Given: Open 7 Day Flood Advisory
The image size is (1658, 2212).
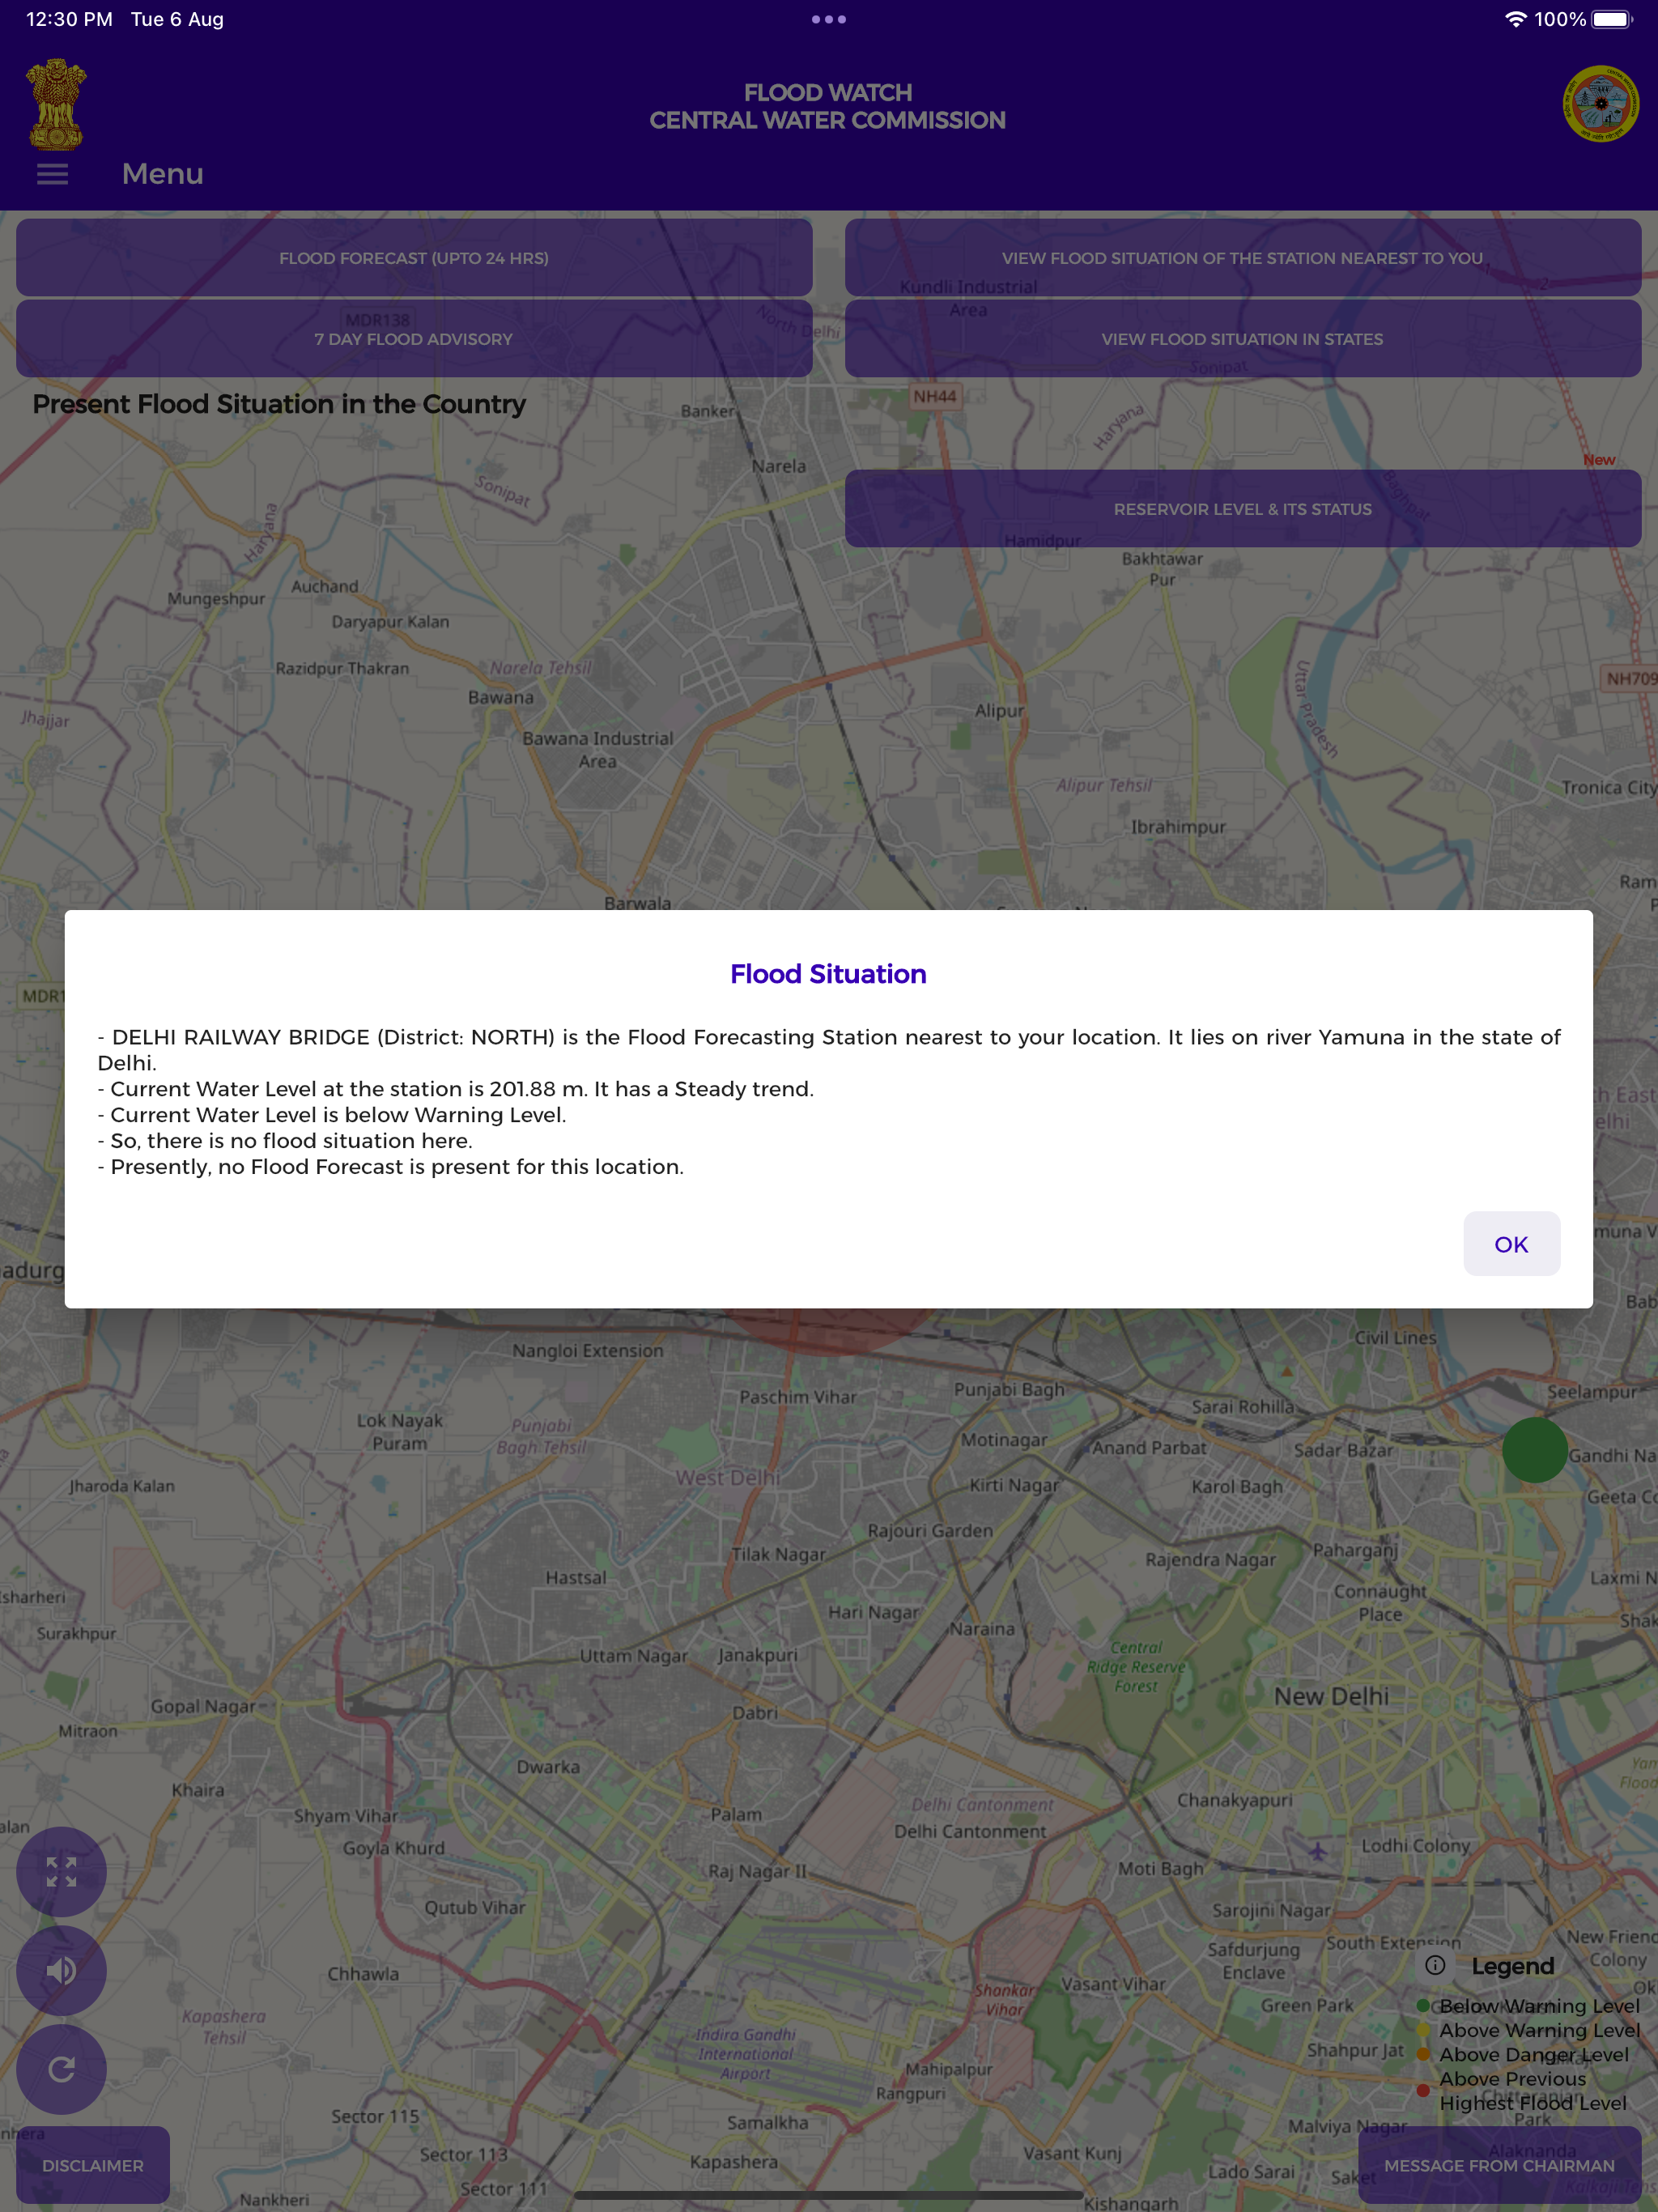Looking at the screenshot, I should pos(414,339).
